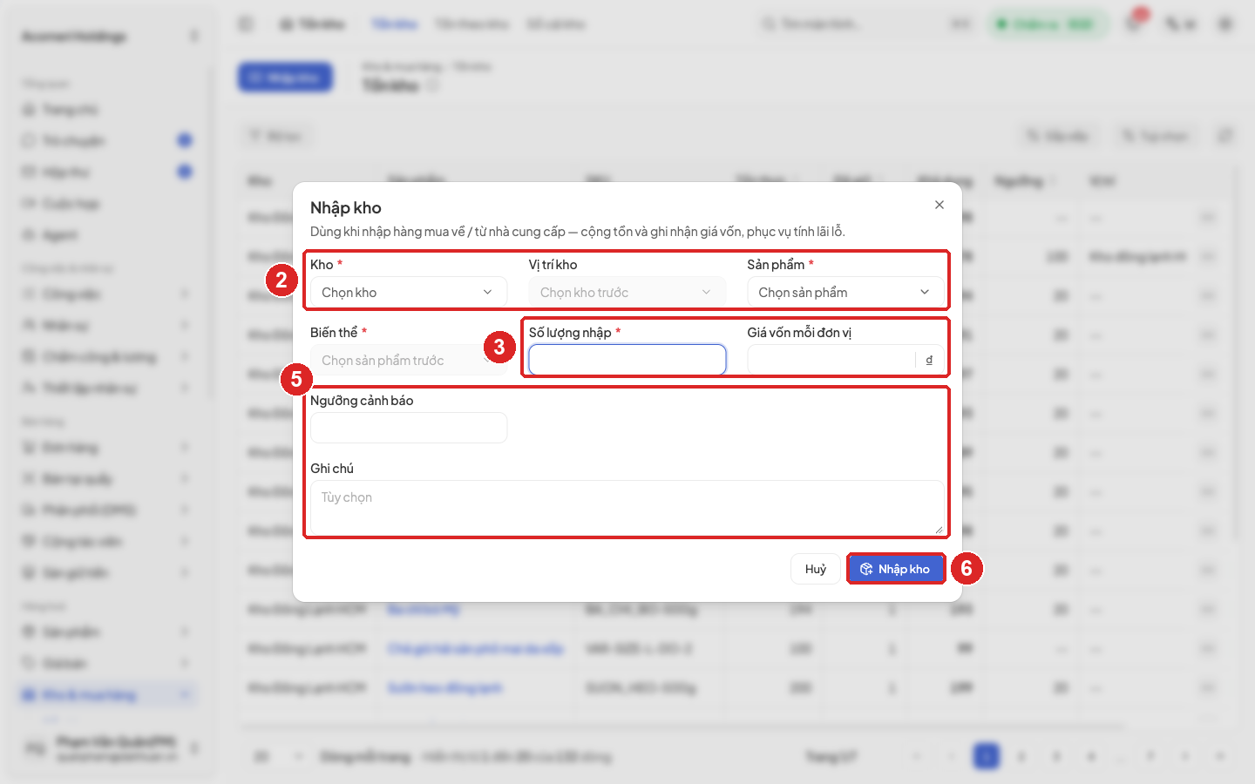This screenshot has width=1255, height=784.
Task: Click the Ghi chú text area
Action: 627,508
